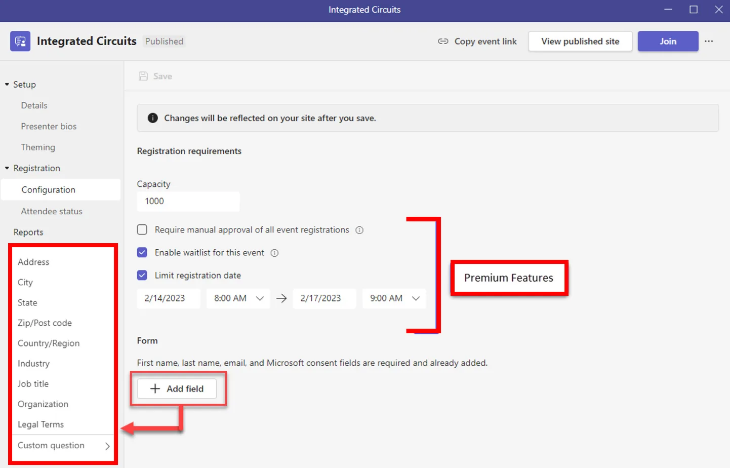Viewport: 730px width, 468px height.
Task: Click the start date field 2/14/2023
Action: click(x=169, y=298)
